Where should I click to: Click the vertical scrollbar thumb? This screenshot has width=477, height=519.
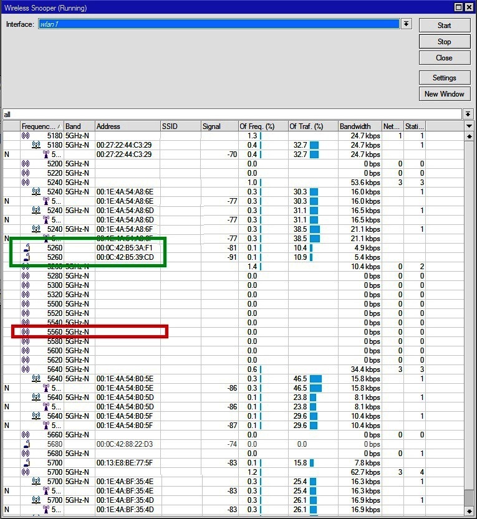click(469, 497)
